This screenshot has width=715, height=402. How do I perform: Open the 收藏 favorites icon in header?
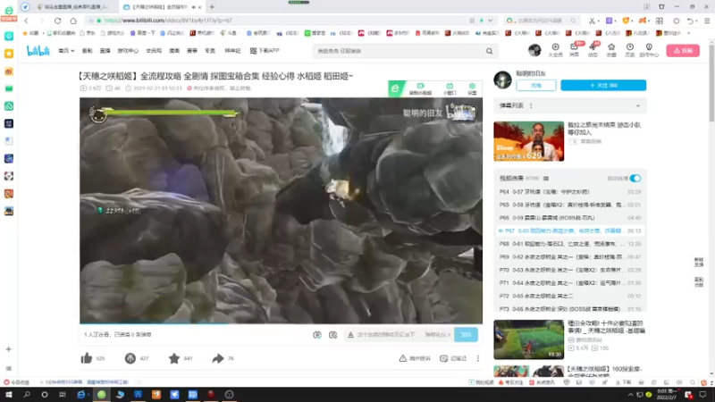pyautogui.click(x=611, y=50)
